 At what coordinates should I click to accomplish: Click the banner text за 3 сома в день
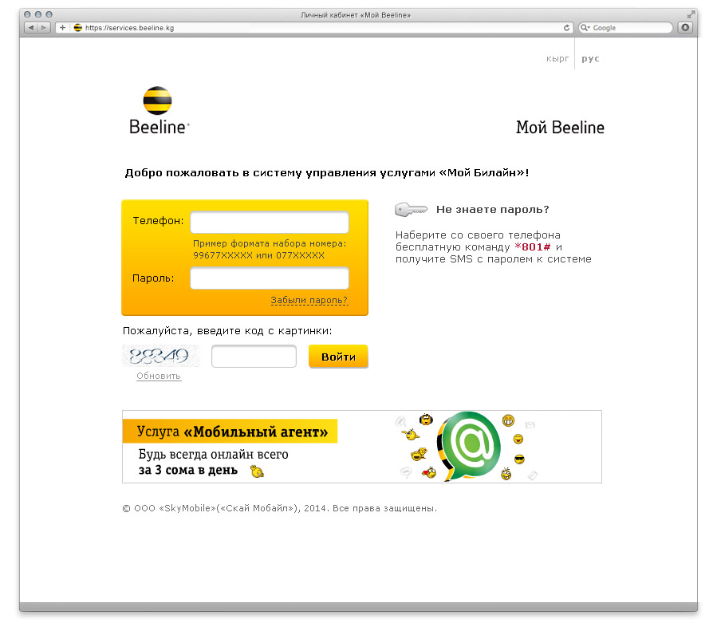coord(188,470)
